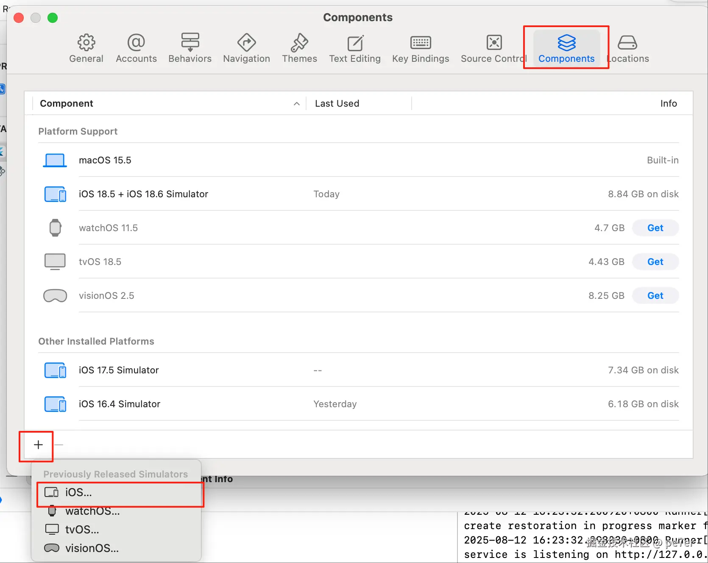708x563 pixels.
Task: Click the Today last-used value
Action: 326,194
